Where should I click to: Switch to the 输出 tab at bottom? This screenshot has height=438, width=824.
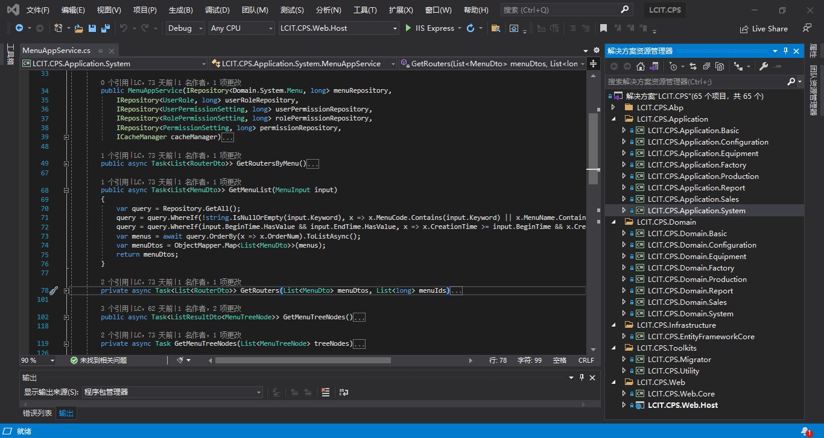pos(66,413)
